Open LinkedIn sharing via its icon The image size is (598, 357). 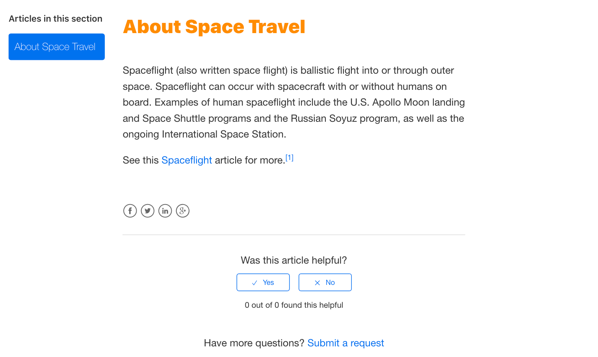[165, 211]
